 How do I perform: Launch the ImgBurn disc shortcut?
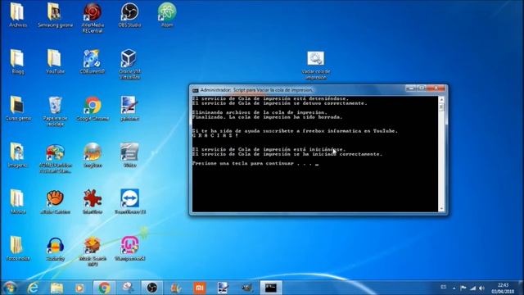pyautogui.click(x=93, y=155)
